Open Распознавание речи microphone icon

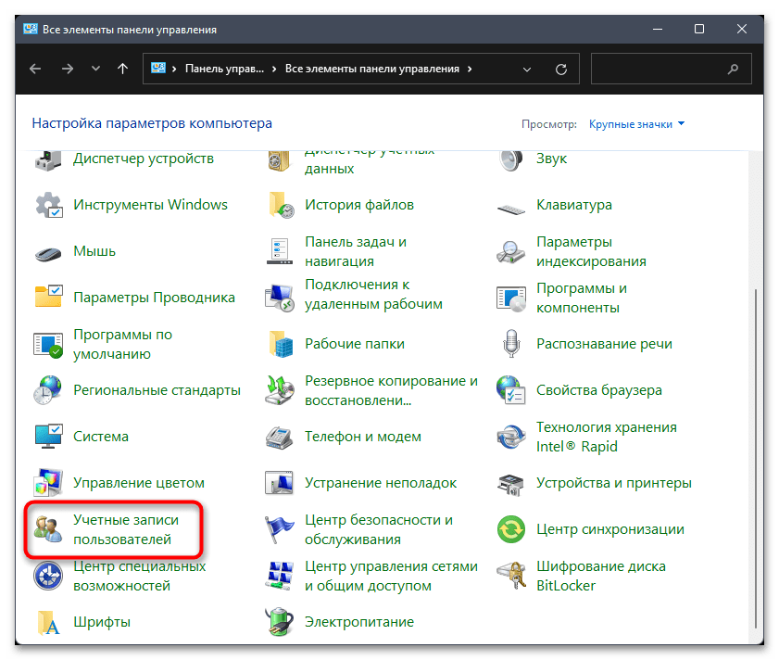pos(511,344)
